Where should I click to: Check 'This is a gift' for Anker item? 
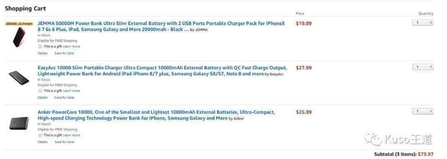coord(40,135)
